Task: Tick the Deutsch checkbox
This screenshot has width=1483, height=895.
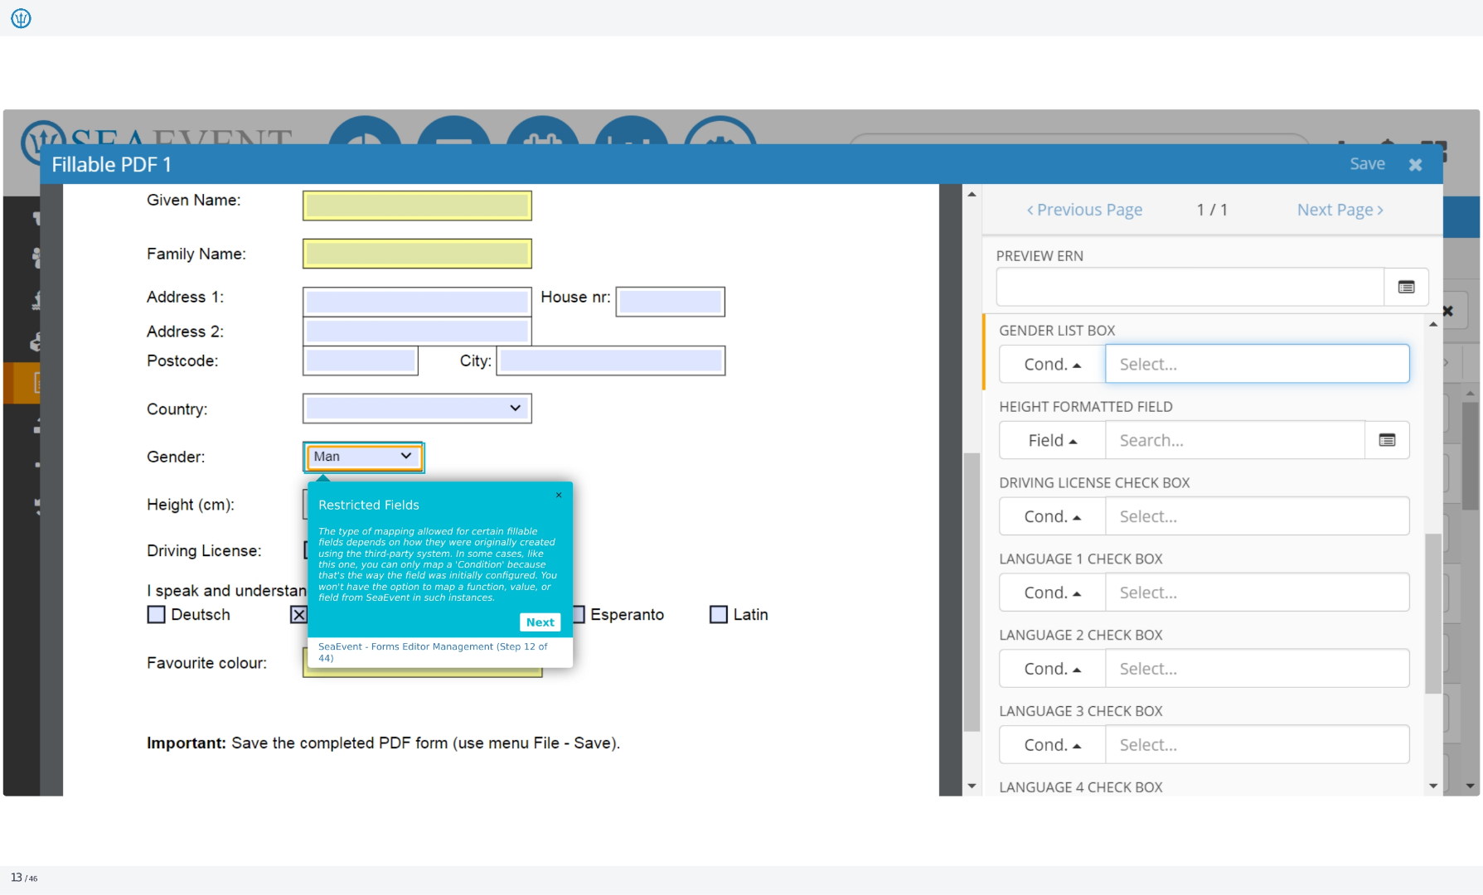Action: [156, 615]
